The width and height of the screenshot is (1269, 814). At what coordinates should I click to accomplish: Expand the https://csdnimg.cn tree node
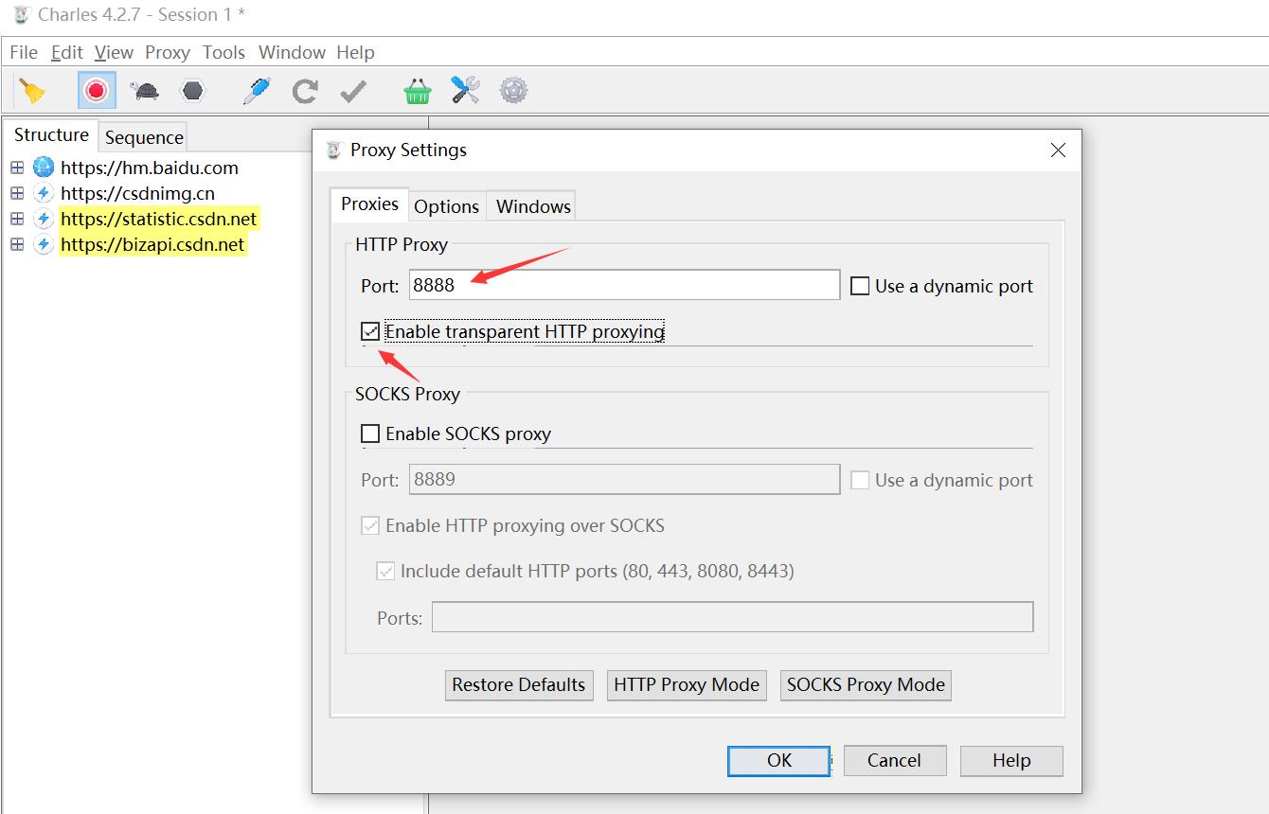pyautogui.click(x=17, y=193)
